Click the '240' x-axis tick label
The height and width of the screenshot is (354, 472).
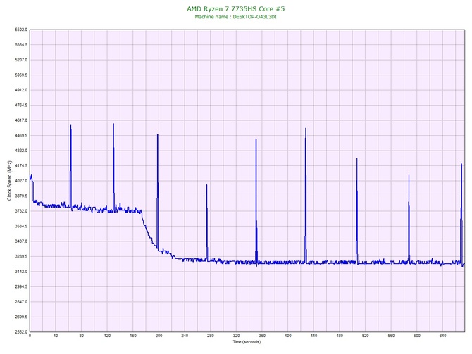pos(185,336)
